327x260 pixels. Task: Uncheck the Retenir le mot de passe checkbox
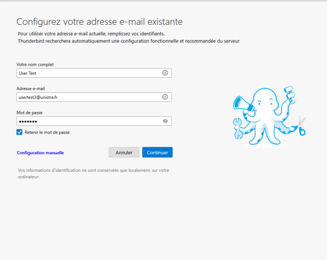pyautogui.click(x=20, y=132)
